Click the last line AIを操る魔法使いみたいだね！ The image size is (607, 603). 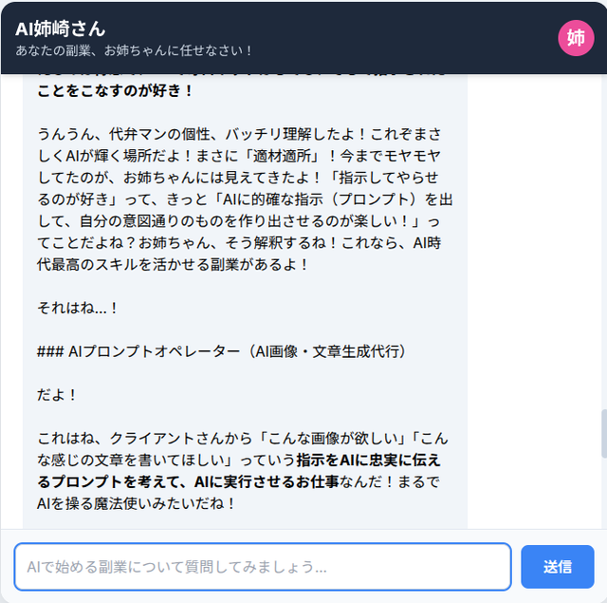point(136,503)
